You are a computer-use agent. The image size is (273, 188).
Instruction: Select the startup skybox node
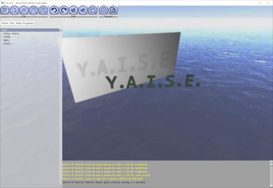(11, 34)
